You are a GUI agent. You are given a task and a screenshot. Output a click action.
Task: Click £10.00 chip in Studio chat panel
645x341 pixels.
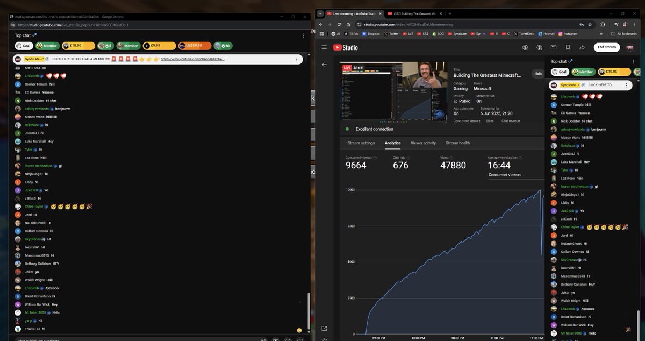[x=614, y=72]
